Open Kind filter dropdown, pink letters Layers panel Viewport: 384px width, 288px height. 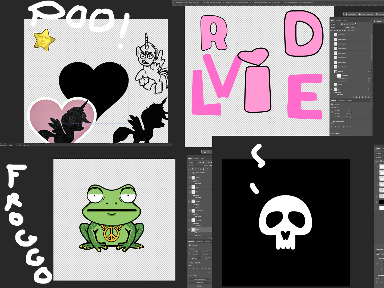click(335, 24)
